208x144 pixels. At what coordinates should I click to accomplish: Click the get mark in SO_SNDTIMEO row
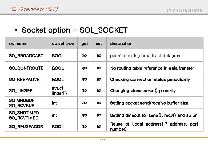click(x=85, y=115)
